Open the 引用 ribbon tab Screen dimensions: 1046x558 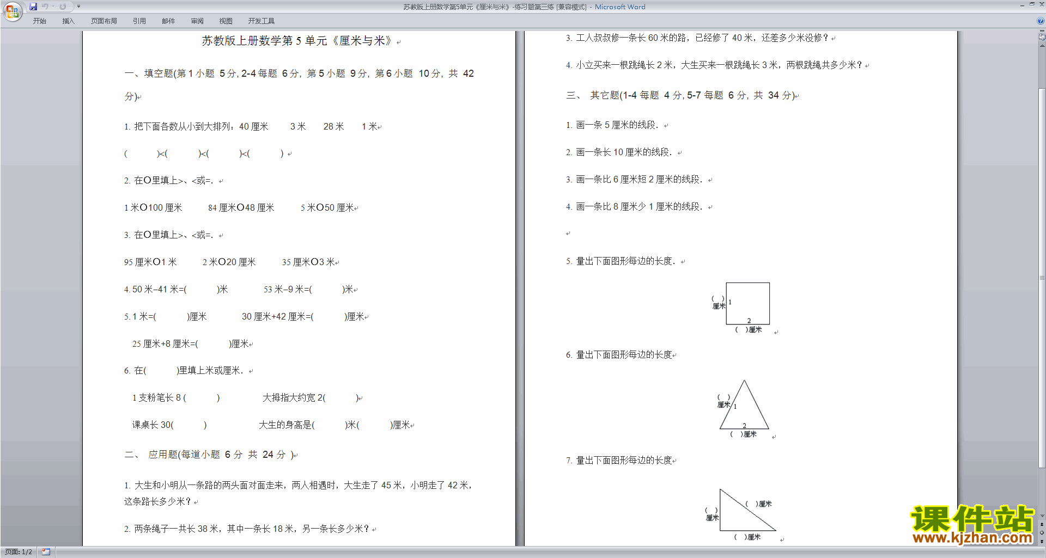(x=139, y=21)
